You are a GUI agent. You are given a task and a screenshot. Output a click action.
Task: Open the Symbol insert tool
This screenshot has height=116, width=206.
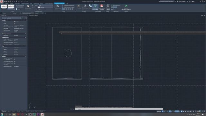click(x=85, y=6)
